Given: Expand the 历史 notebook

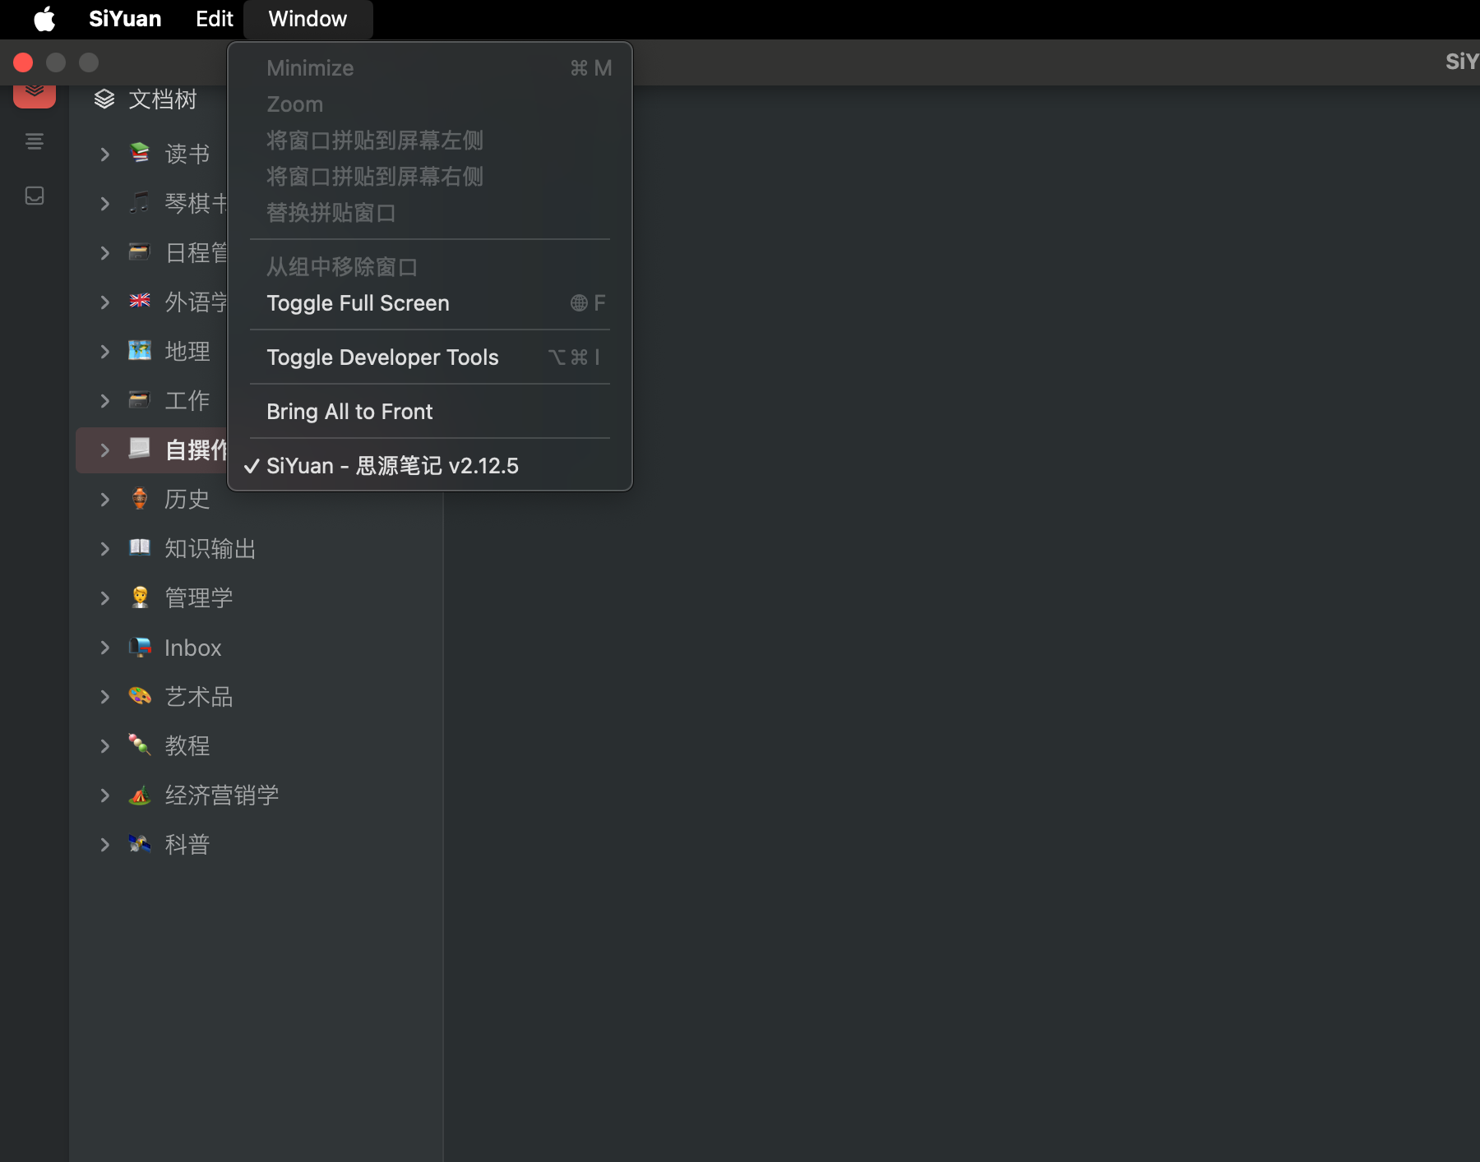Looking at the screenshot, I should click(104, 500).
